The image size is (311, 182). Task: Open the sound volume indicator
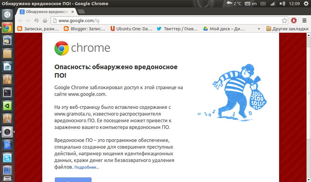pos(282,4)
